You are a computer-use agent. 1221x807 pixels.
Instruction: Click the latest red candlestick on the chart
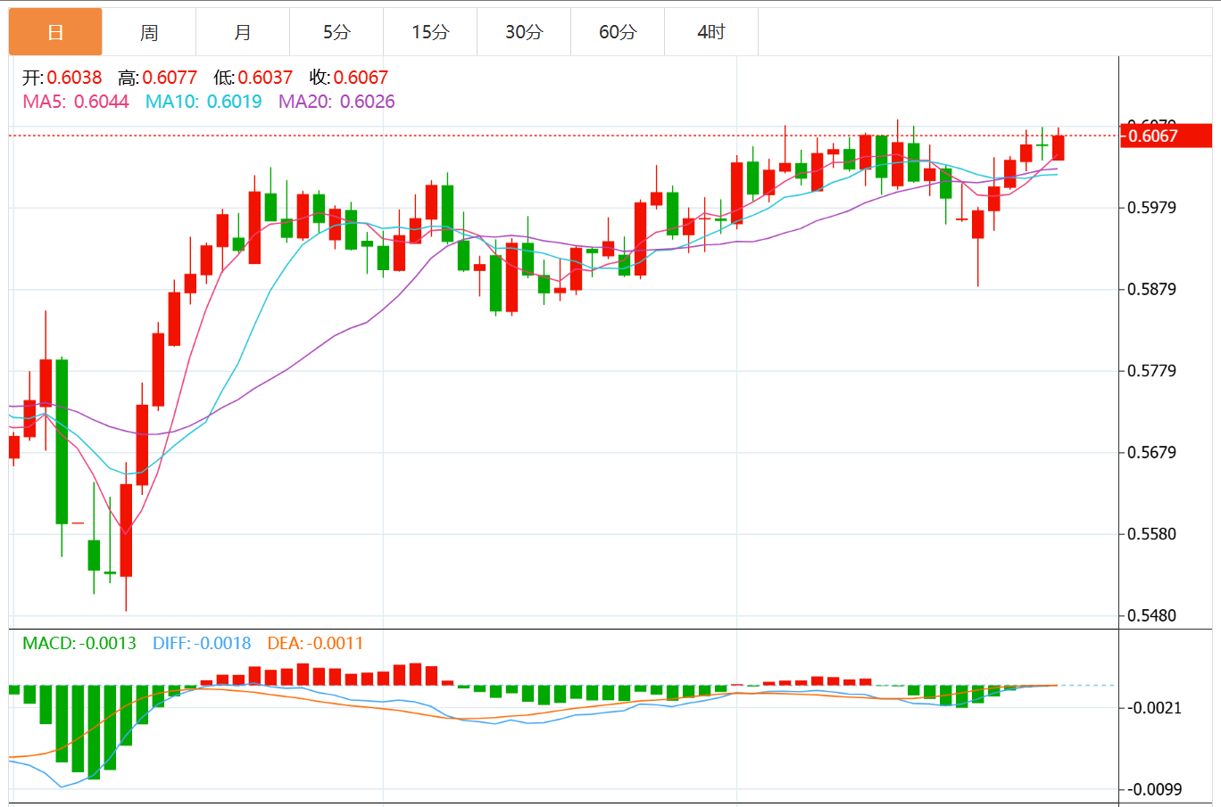1058,147
